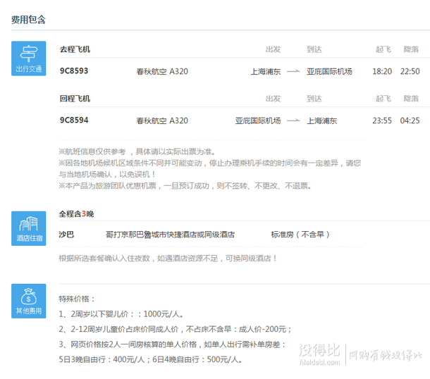The height and width of the screenshot is (379, 430).
Task: Click the 全程含3晚 heading
Action: pyautogui.click(x=76, y=213)
